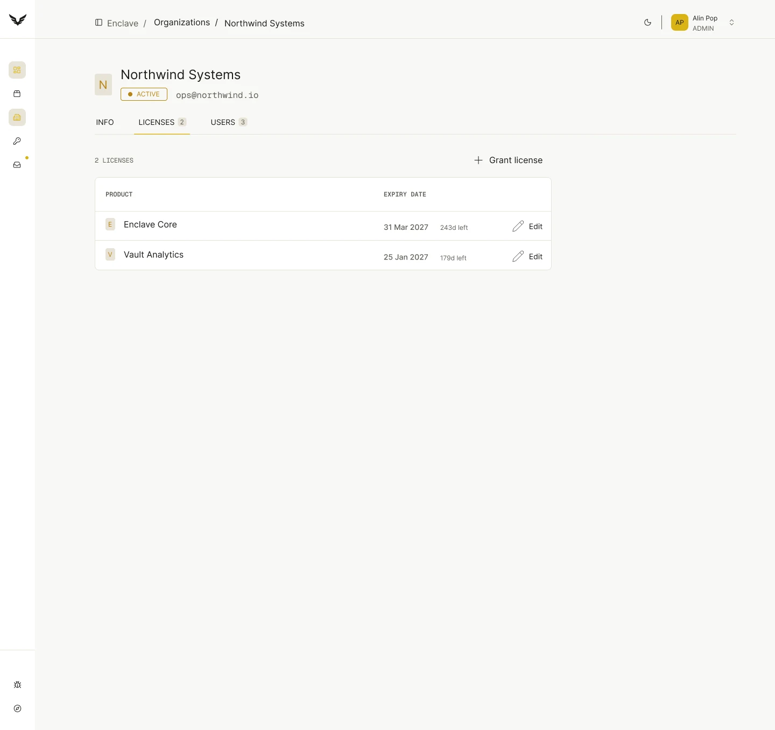Toggle the sidebar panel icon

tap(99, 23)
